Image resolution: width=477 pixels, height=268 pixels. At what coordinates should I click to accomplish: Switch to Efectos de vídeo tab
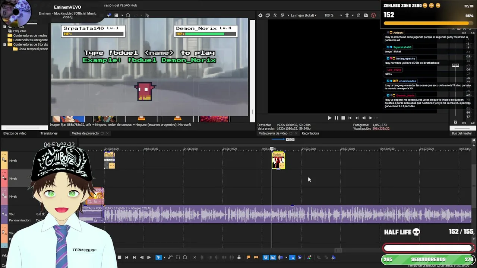coord(15,133)
